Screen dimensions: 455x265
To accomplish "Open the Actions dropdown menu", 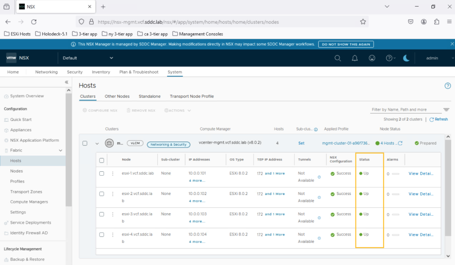I will [x=178, y=111].
